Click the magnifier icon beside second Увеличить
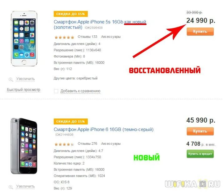The height and width of the screenshot is (192, 224). tap(11, 187)
